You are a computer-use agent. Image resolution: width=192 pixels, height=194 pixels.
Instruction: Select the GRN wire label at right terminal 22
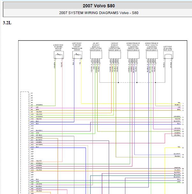point(179,182)
